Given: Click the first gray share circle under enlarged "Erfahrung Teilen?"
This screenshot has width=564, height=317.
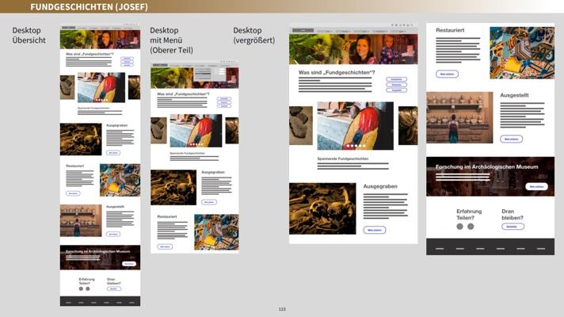Looking at the screenshot, I should pos(459,227).
